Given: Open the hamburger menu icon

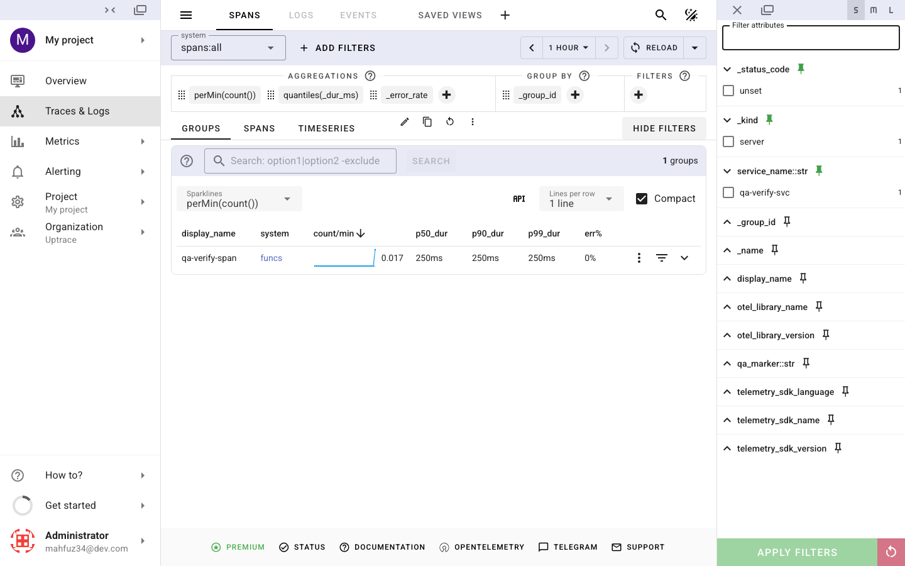Looking at the screenshot, I should [x=186, y=15].
